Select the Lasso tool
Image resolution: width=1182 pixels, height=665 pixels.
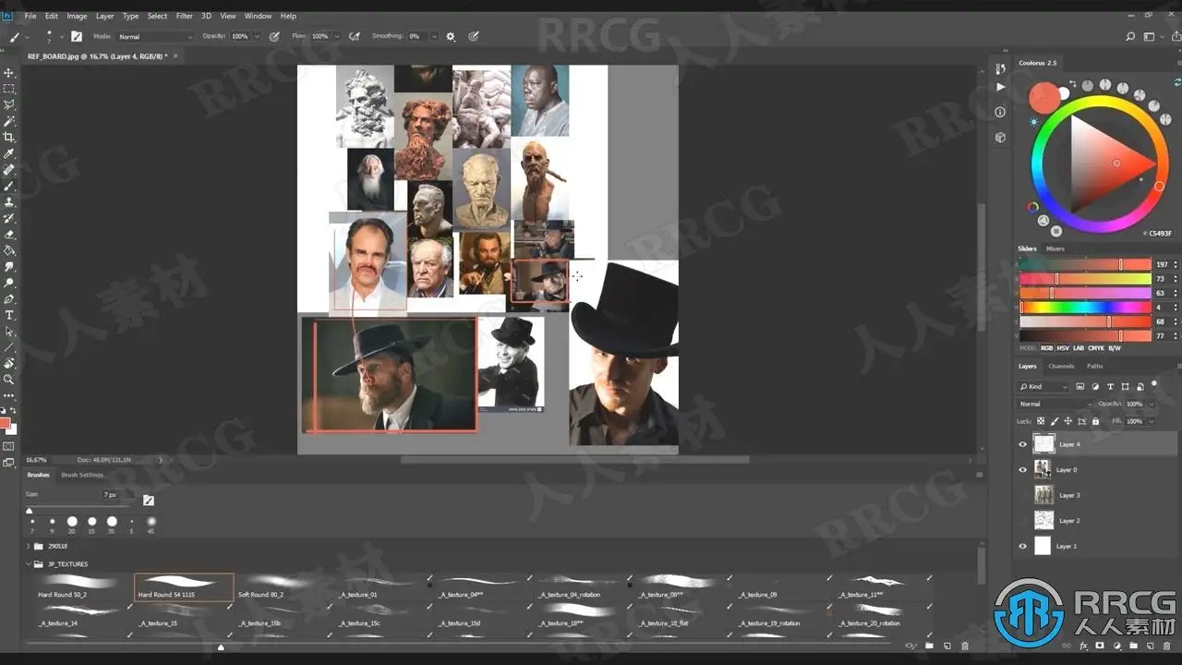(9, 105)
